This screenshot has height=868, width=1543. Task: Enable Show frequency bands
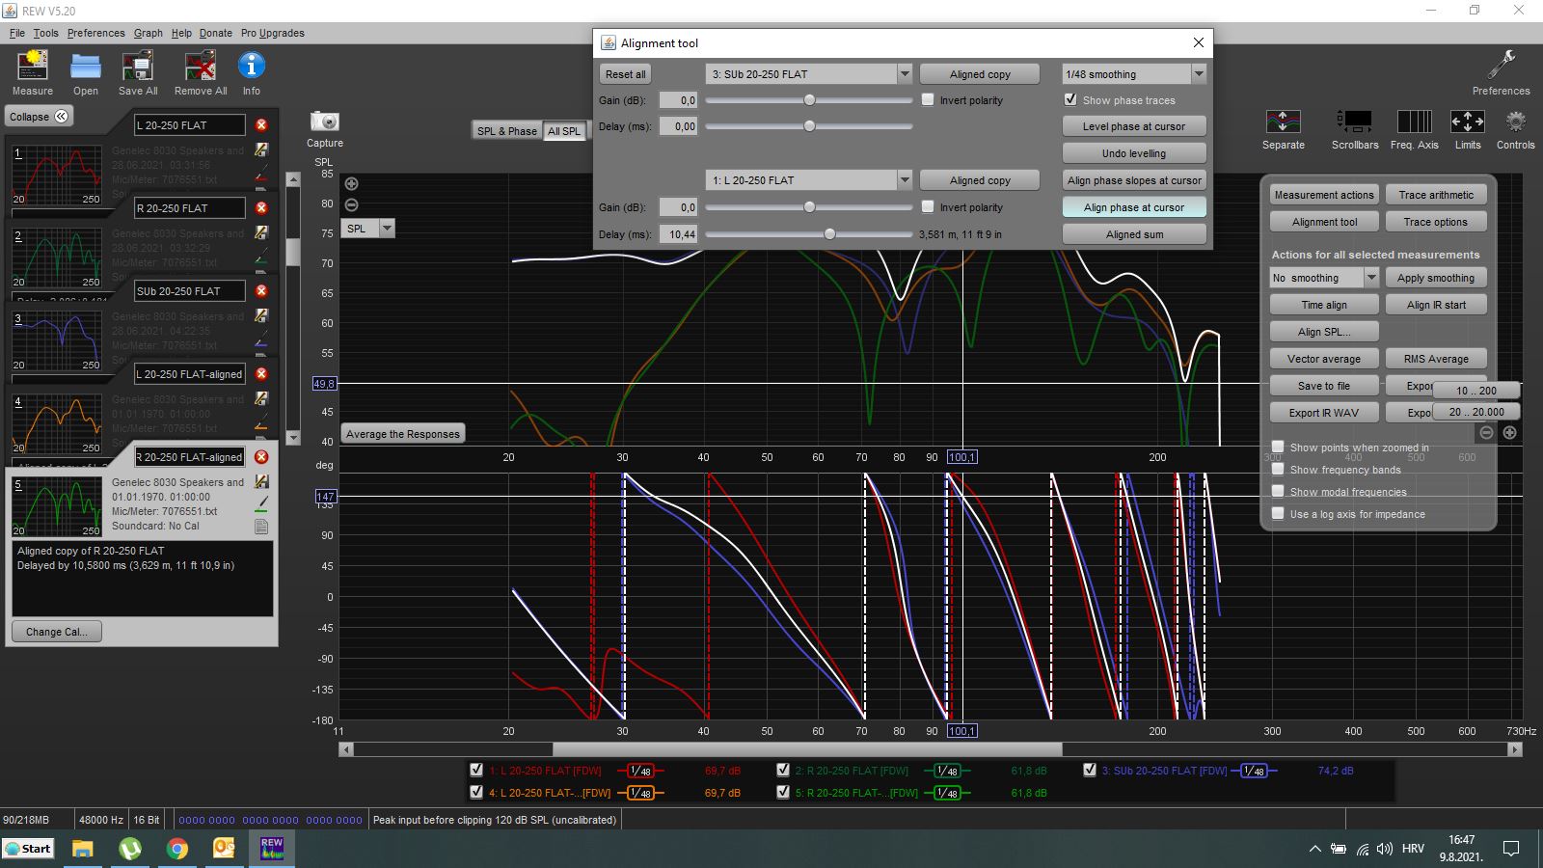tap(1278, 470)
